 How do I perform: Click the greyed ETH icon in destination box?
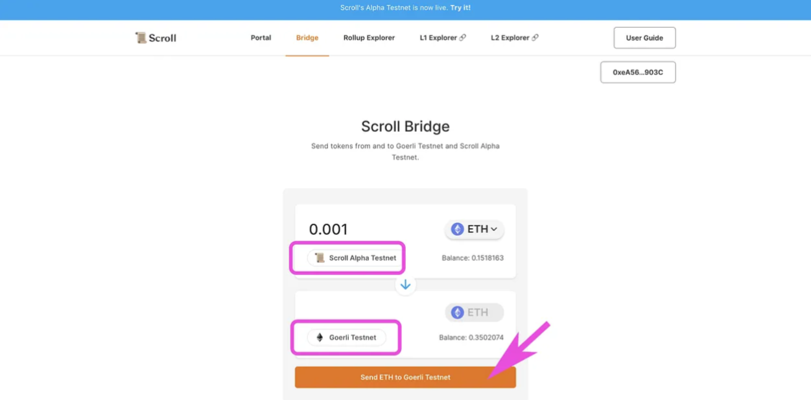pyautogui.click(x=458, y=313)
